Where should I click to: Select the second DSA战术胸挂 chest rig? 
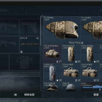click(x=90, y=72)
